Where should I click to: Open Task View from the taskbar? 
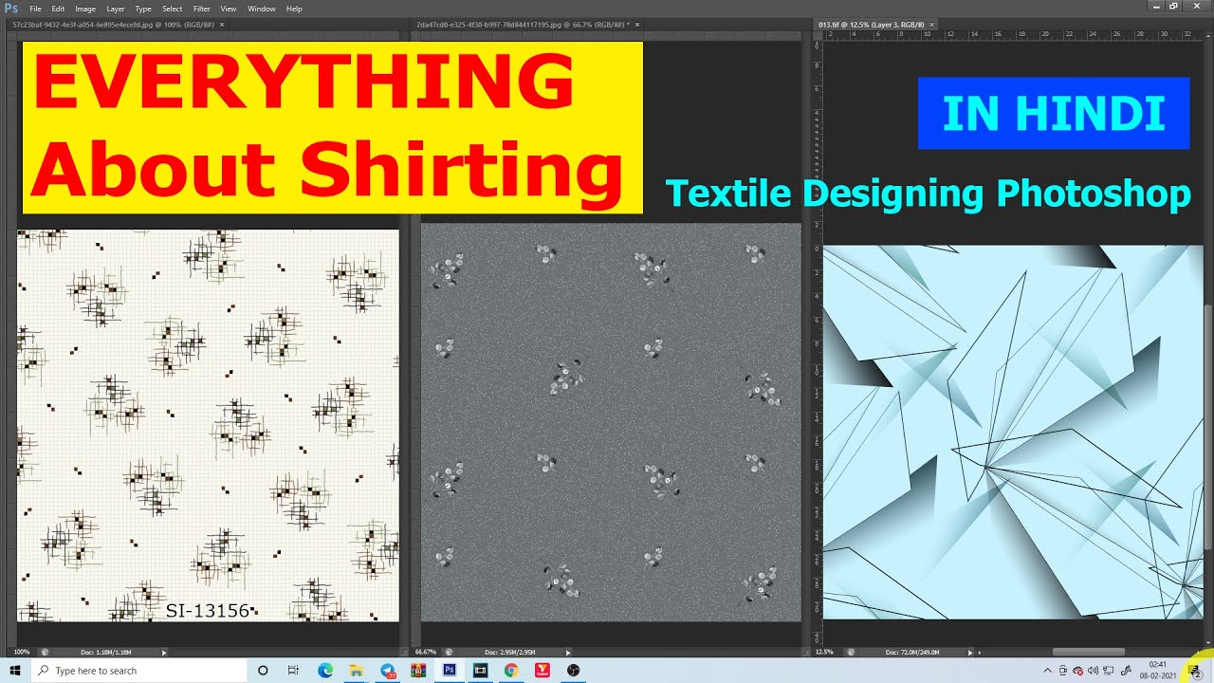click(x=293, y=671)
